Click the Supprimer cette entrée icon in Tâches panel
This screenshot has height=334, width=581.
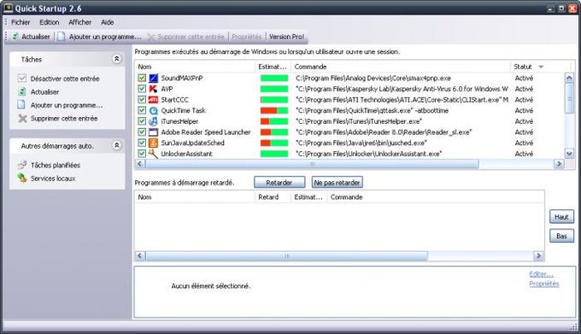22,119
